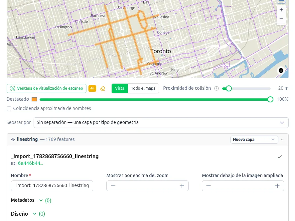
Task: Click the checkmark icon beside the import layer name
Action: coord(280,157)
